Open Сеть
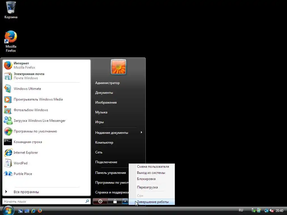Screen dimensions: 287x215 point(119,152)
